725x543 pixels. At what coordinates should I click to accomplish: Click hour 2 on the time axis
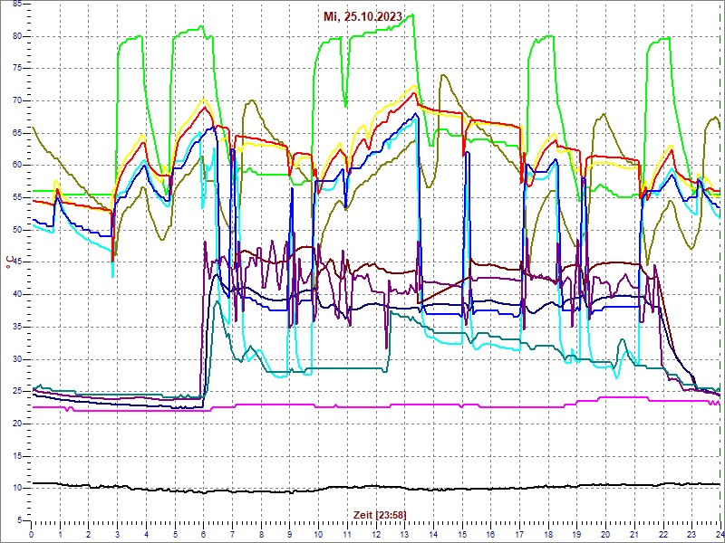coord(88,533)
